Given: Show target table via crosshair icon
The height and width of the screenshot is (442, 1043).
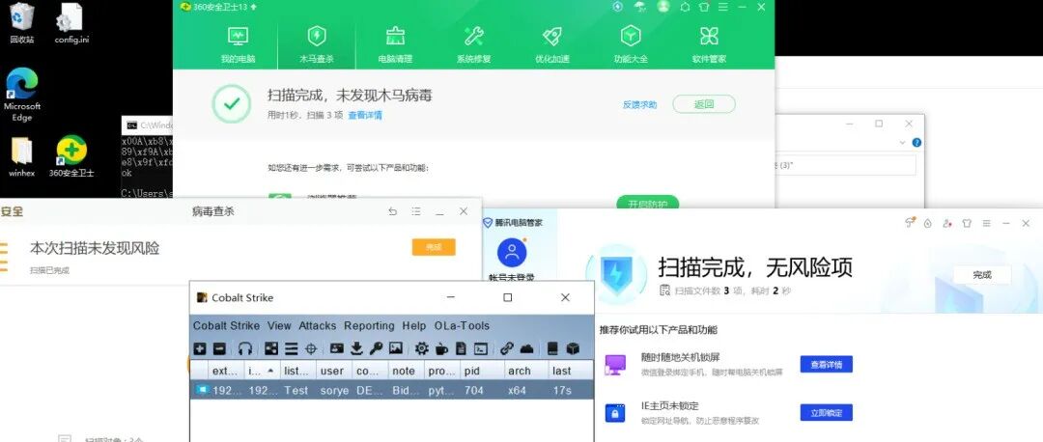Looking at the screenshot, I should [x=311, y=348].
